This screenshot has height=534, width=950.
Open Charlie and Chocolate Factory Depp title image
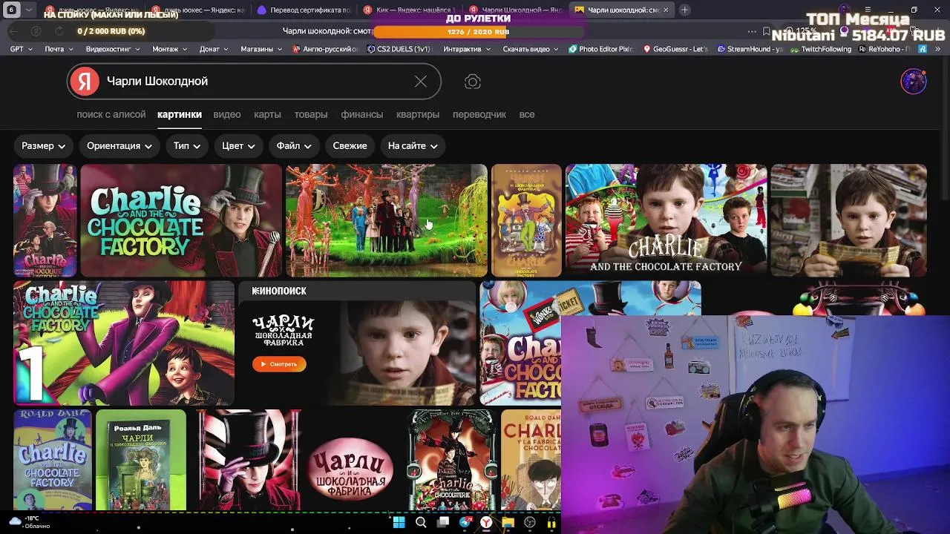pyautogui.click(x=181, y=220)
